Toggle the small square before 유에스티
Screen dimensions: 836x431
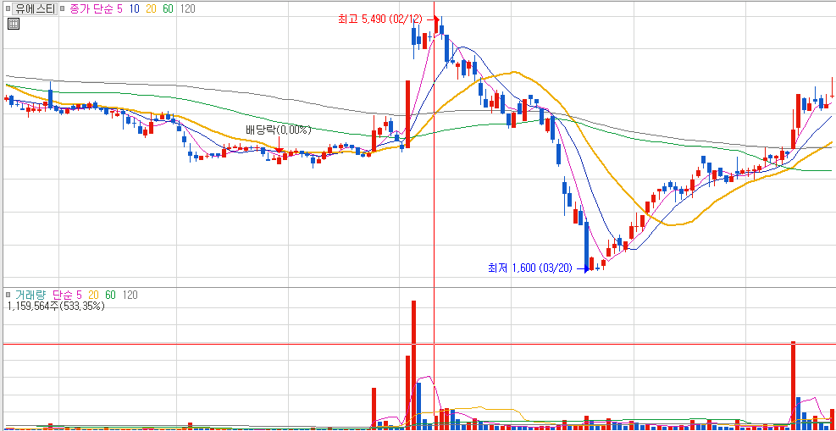[x=8, y=9]
